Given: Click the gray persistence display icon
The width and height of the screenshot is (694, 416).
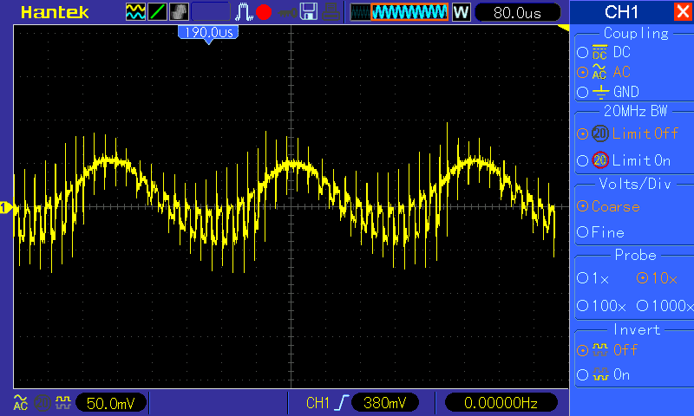Looking at the screenshot, I should (179, 12).
